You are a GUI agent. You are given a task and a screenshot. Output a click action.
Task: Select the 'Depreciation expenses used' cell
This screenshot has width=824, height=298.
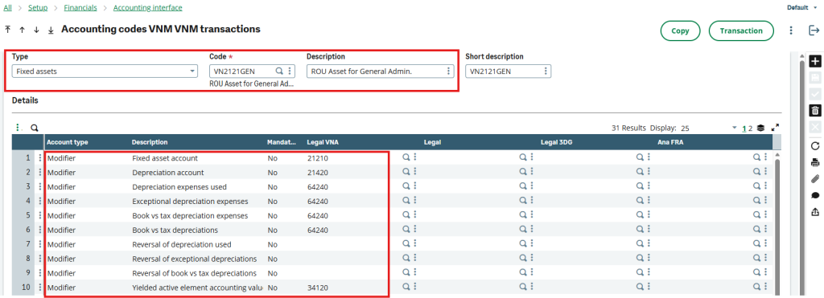point(179,187)
